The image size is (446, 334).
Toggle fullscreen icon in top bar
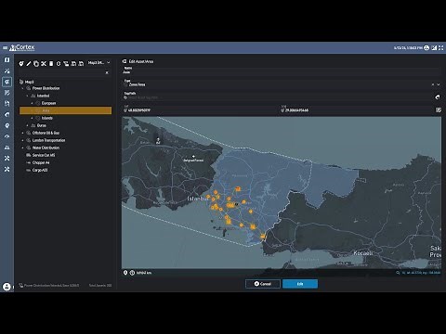point(441,47)
